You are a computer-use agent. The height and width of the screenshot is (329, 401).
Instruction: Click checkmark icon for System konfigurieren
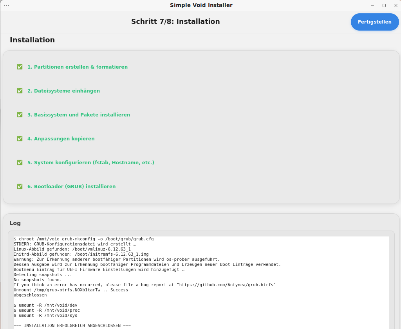pos(20,163)
